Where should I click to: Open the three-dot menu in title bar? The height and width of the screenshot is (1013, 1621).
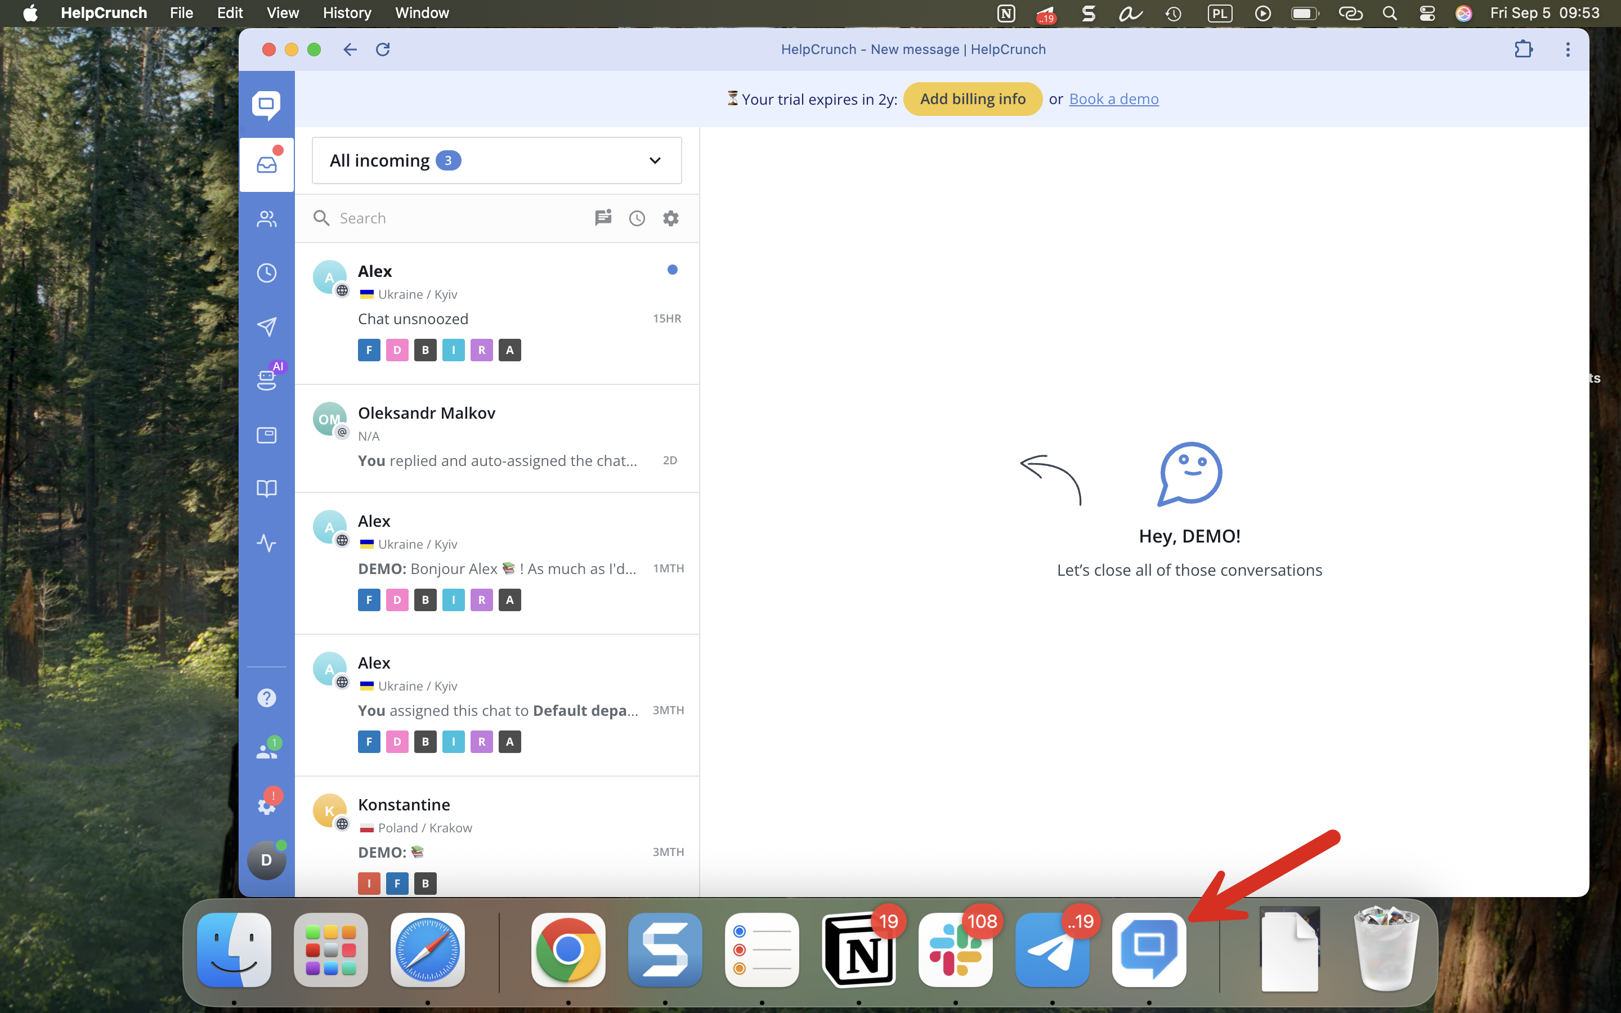(x=1568, y=50)
